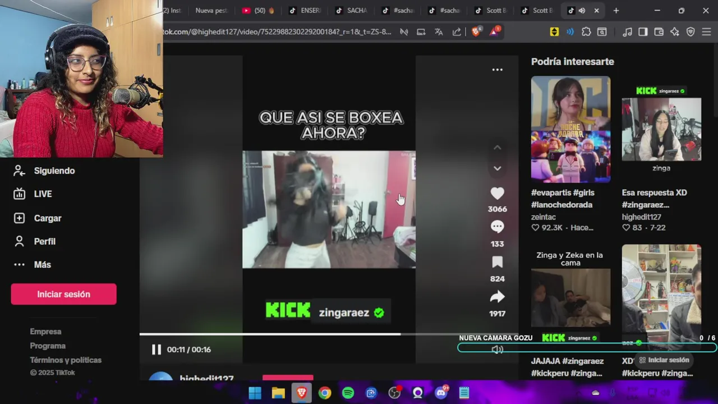Like the video with heart icon
Image resolution: width=718 pixels, height=404 pixels.
497,194
